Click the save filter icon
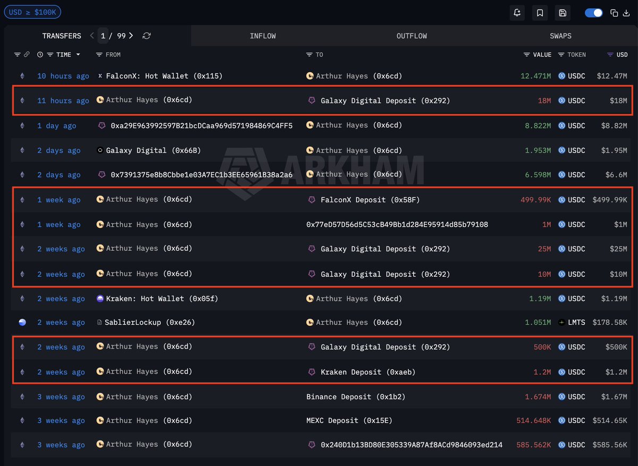This screenshot has height=466, width=638. click(x=563, y=13)
